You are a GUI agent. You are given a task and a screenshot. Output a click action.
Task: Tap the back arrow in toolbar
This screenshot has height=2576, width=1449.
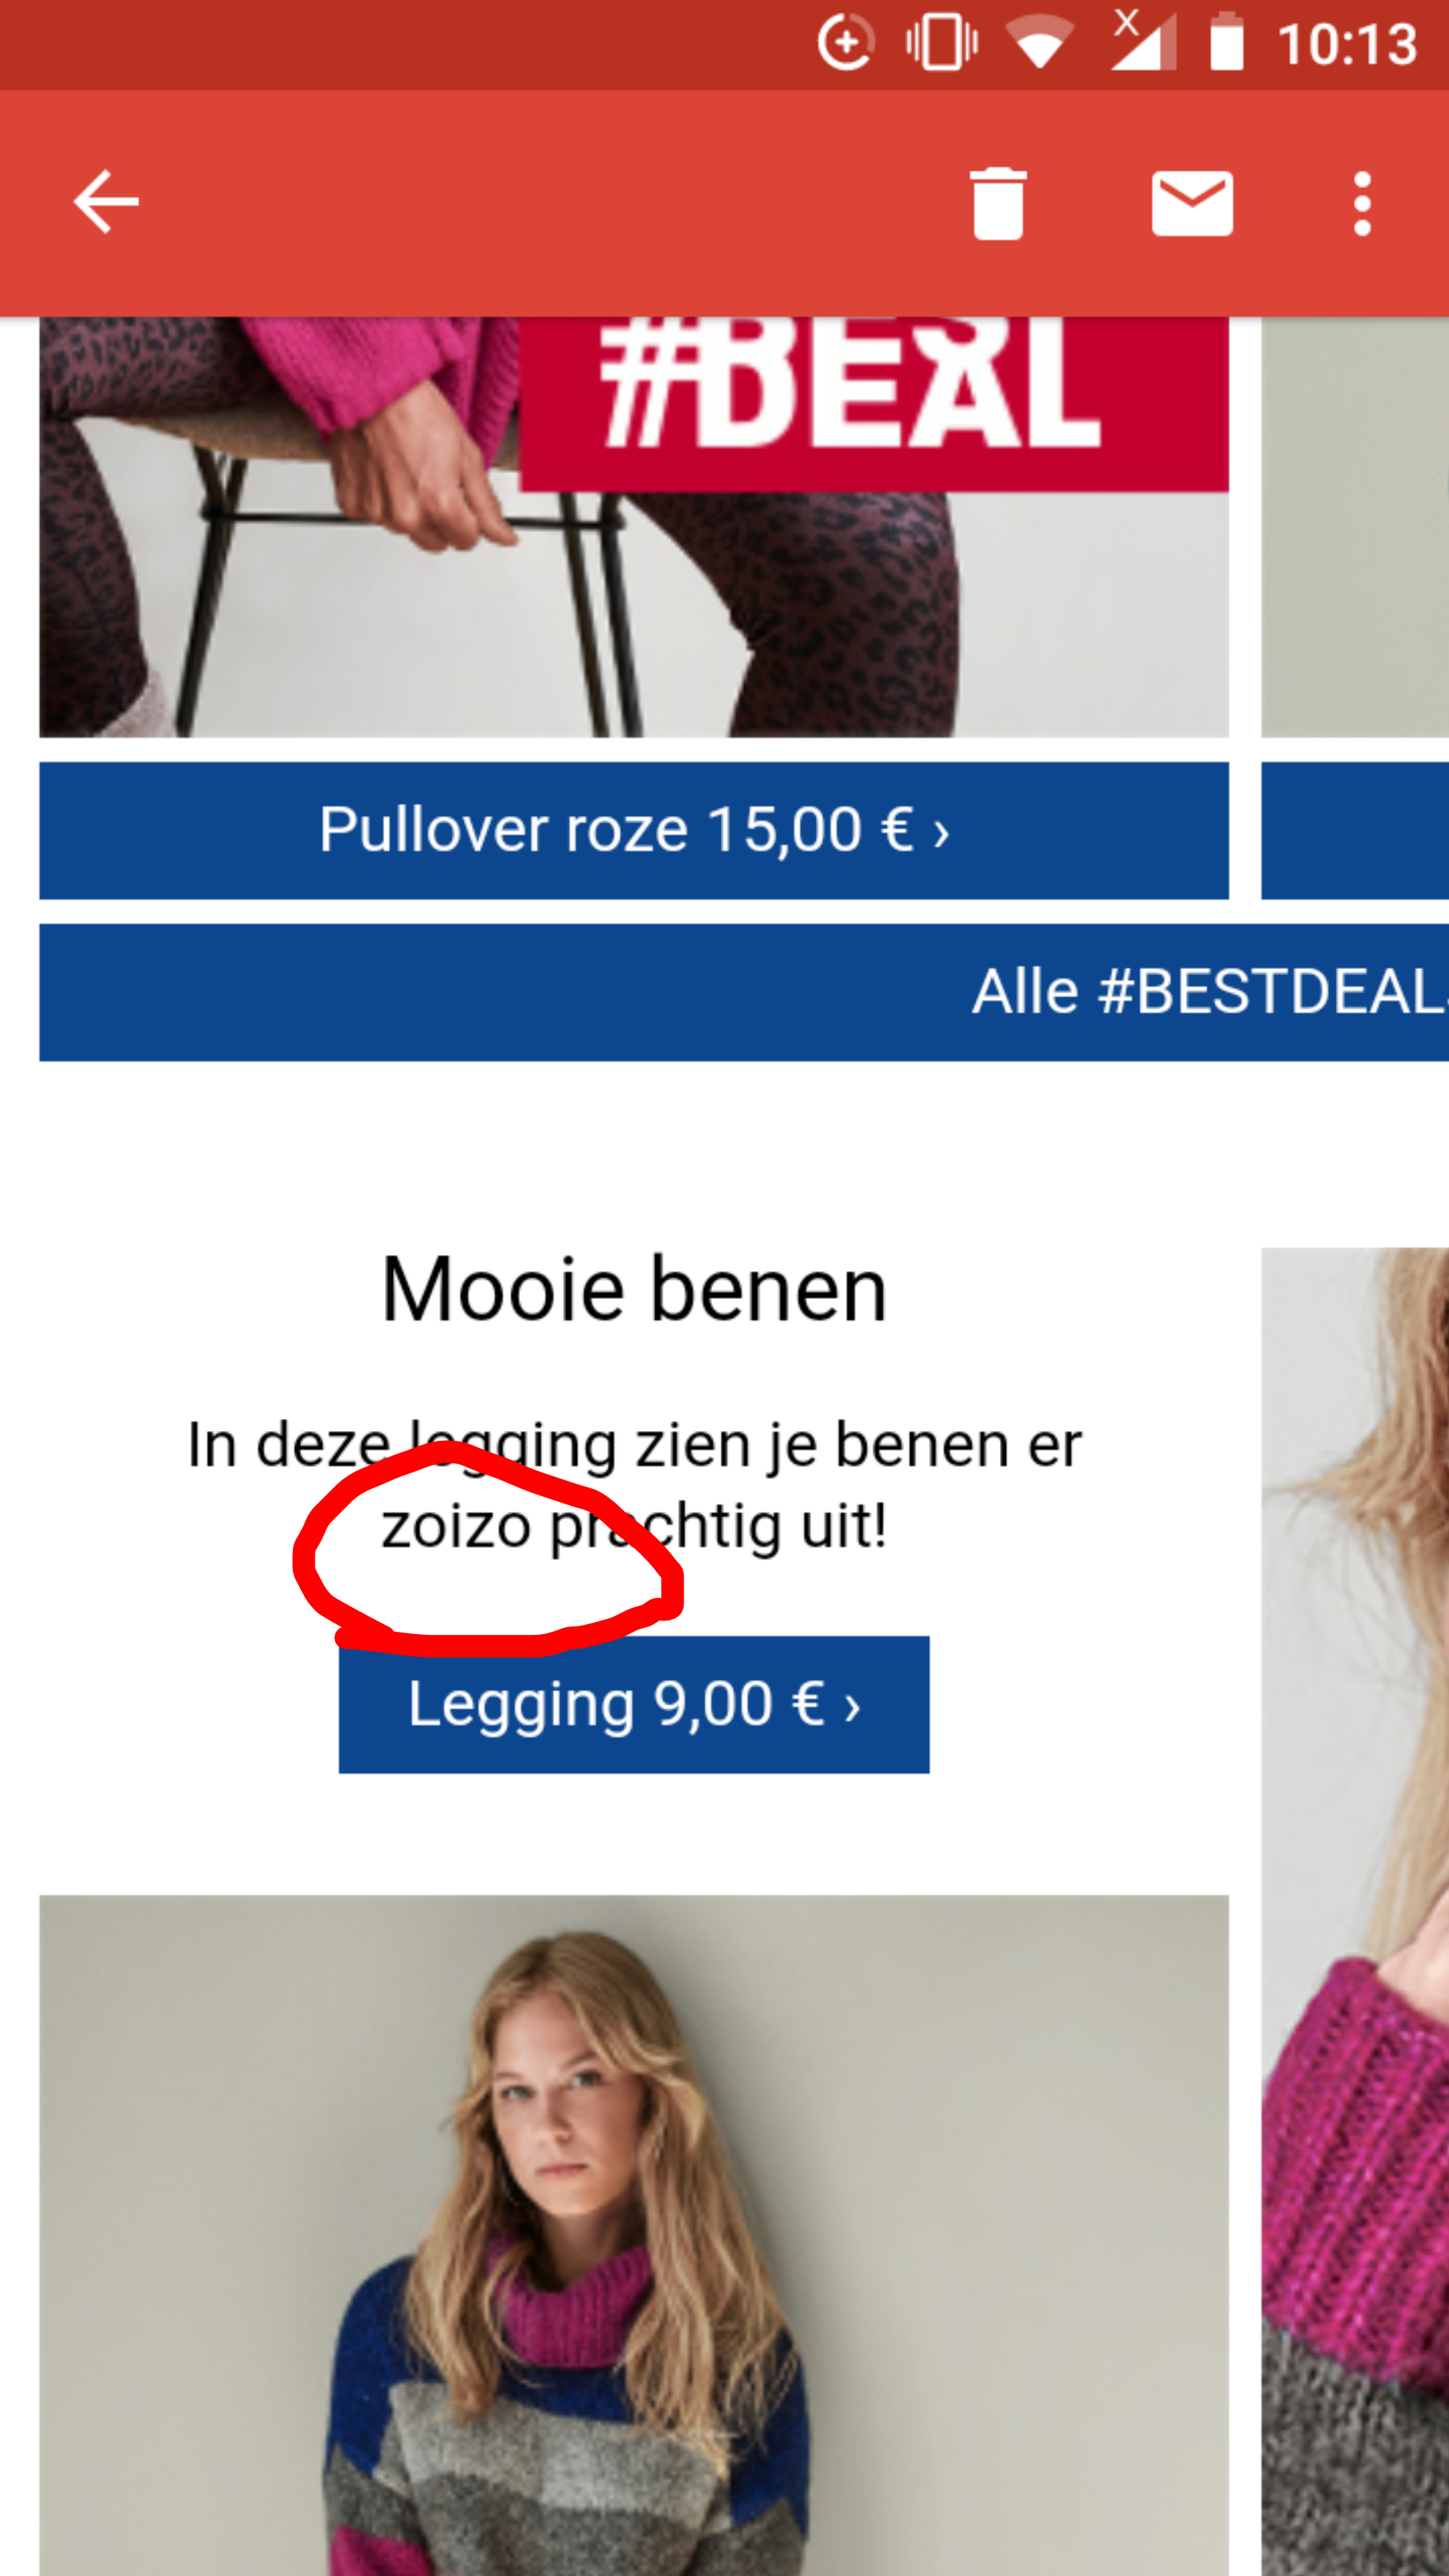[106, 203]
